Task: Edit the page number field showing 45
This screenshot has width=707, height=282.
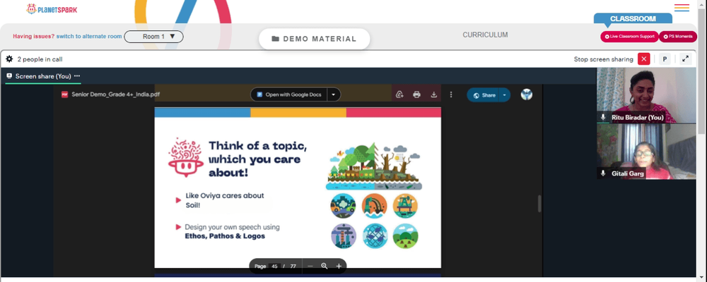Action: pos(274,266)
